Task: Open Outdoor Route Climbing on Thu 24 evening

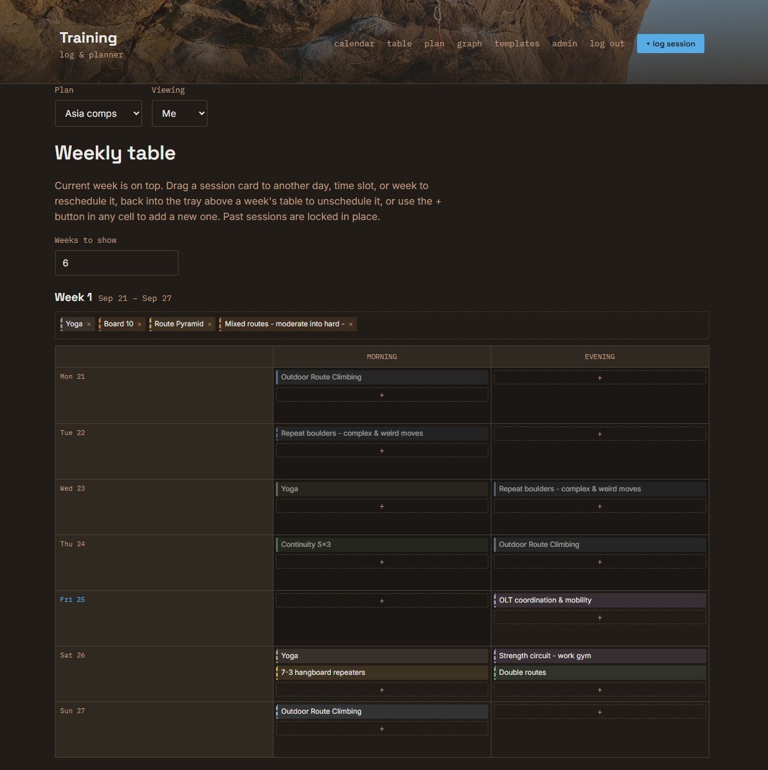Action: point(599,544)
